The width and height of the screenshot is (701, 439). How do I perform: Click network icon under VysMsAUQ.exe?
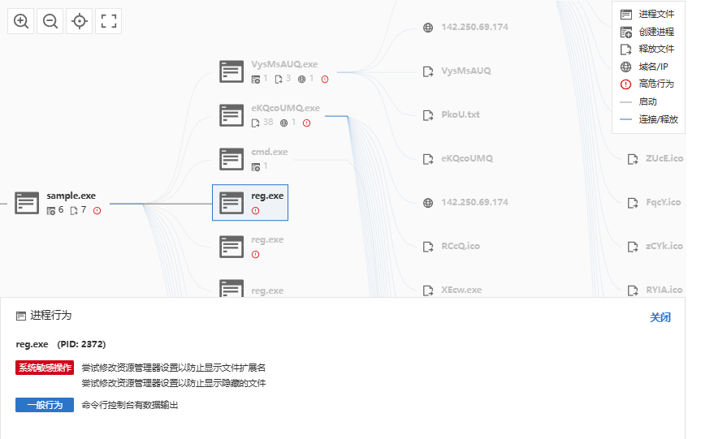[x=302, y=79]
